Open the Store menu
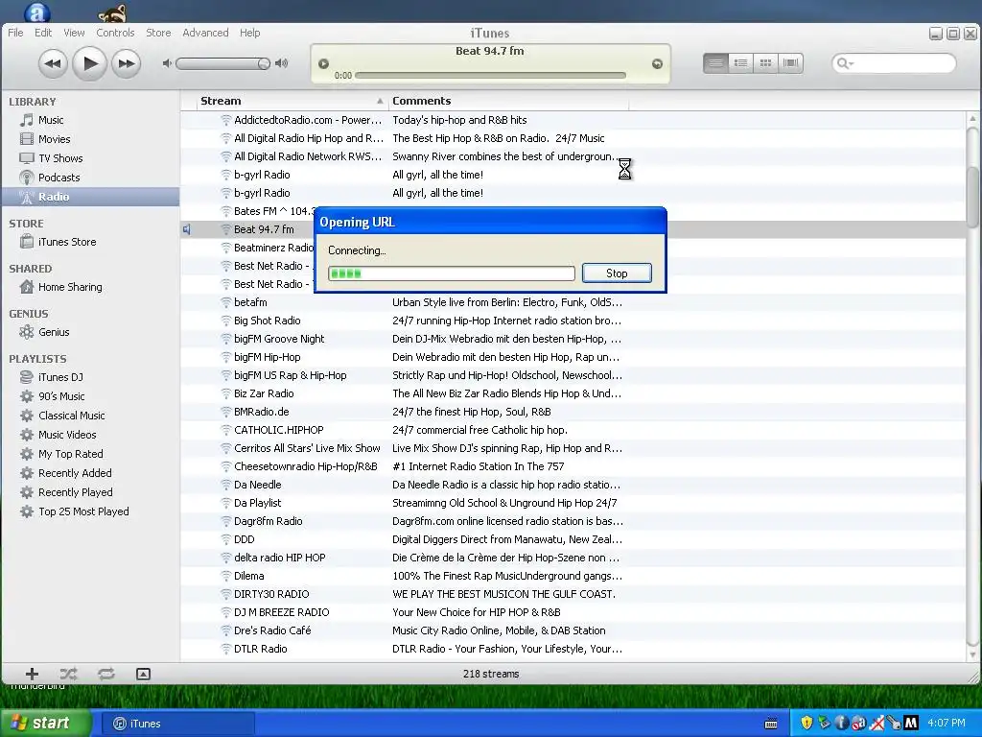The height and width of the screenshot is (737, 982). [x=158, y=33]
